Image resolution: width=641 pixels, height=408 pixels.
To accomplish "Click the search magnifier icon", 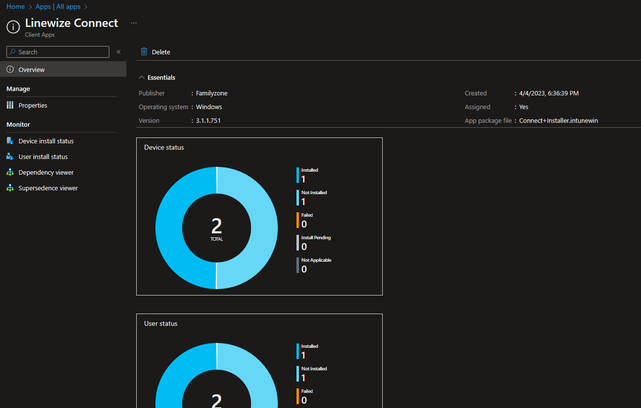I will 12,52.
